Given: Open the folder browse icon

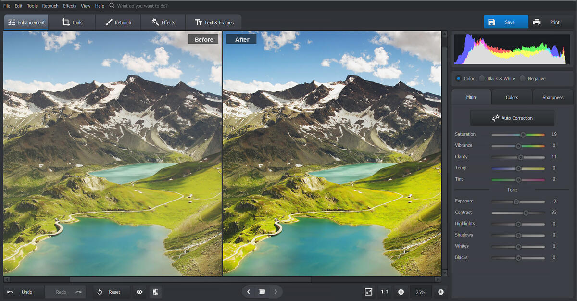Looking at the screenshot, I should pos(262,291).
